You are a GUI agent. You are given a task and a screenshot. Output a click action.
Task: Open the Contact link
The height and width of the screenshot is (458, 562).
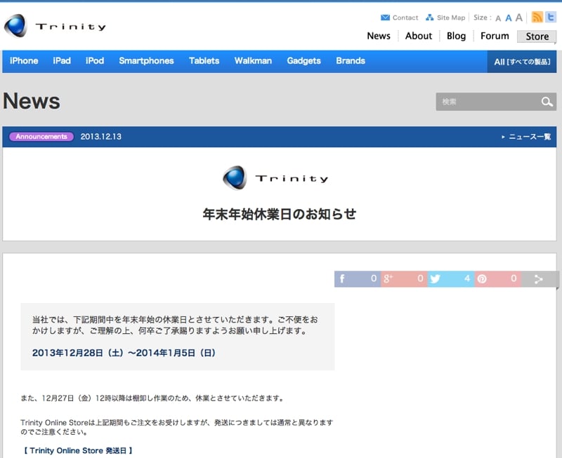click(399, 18)
